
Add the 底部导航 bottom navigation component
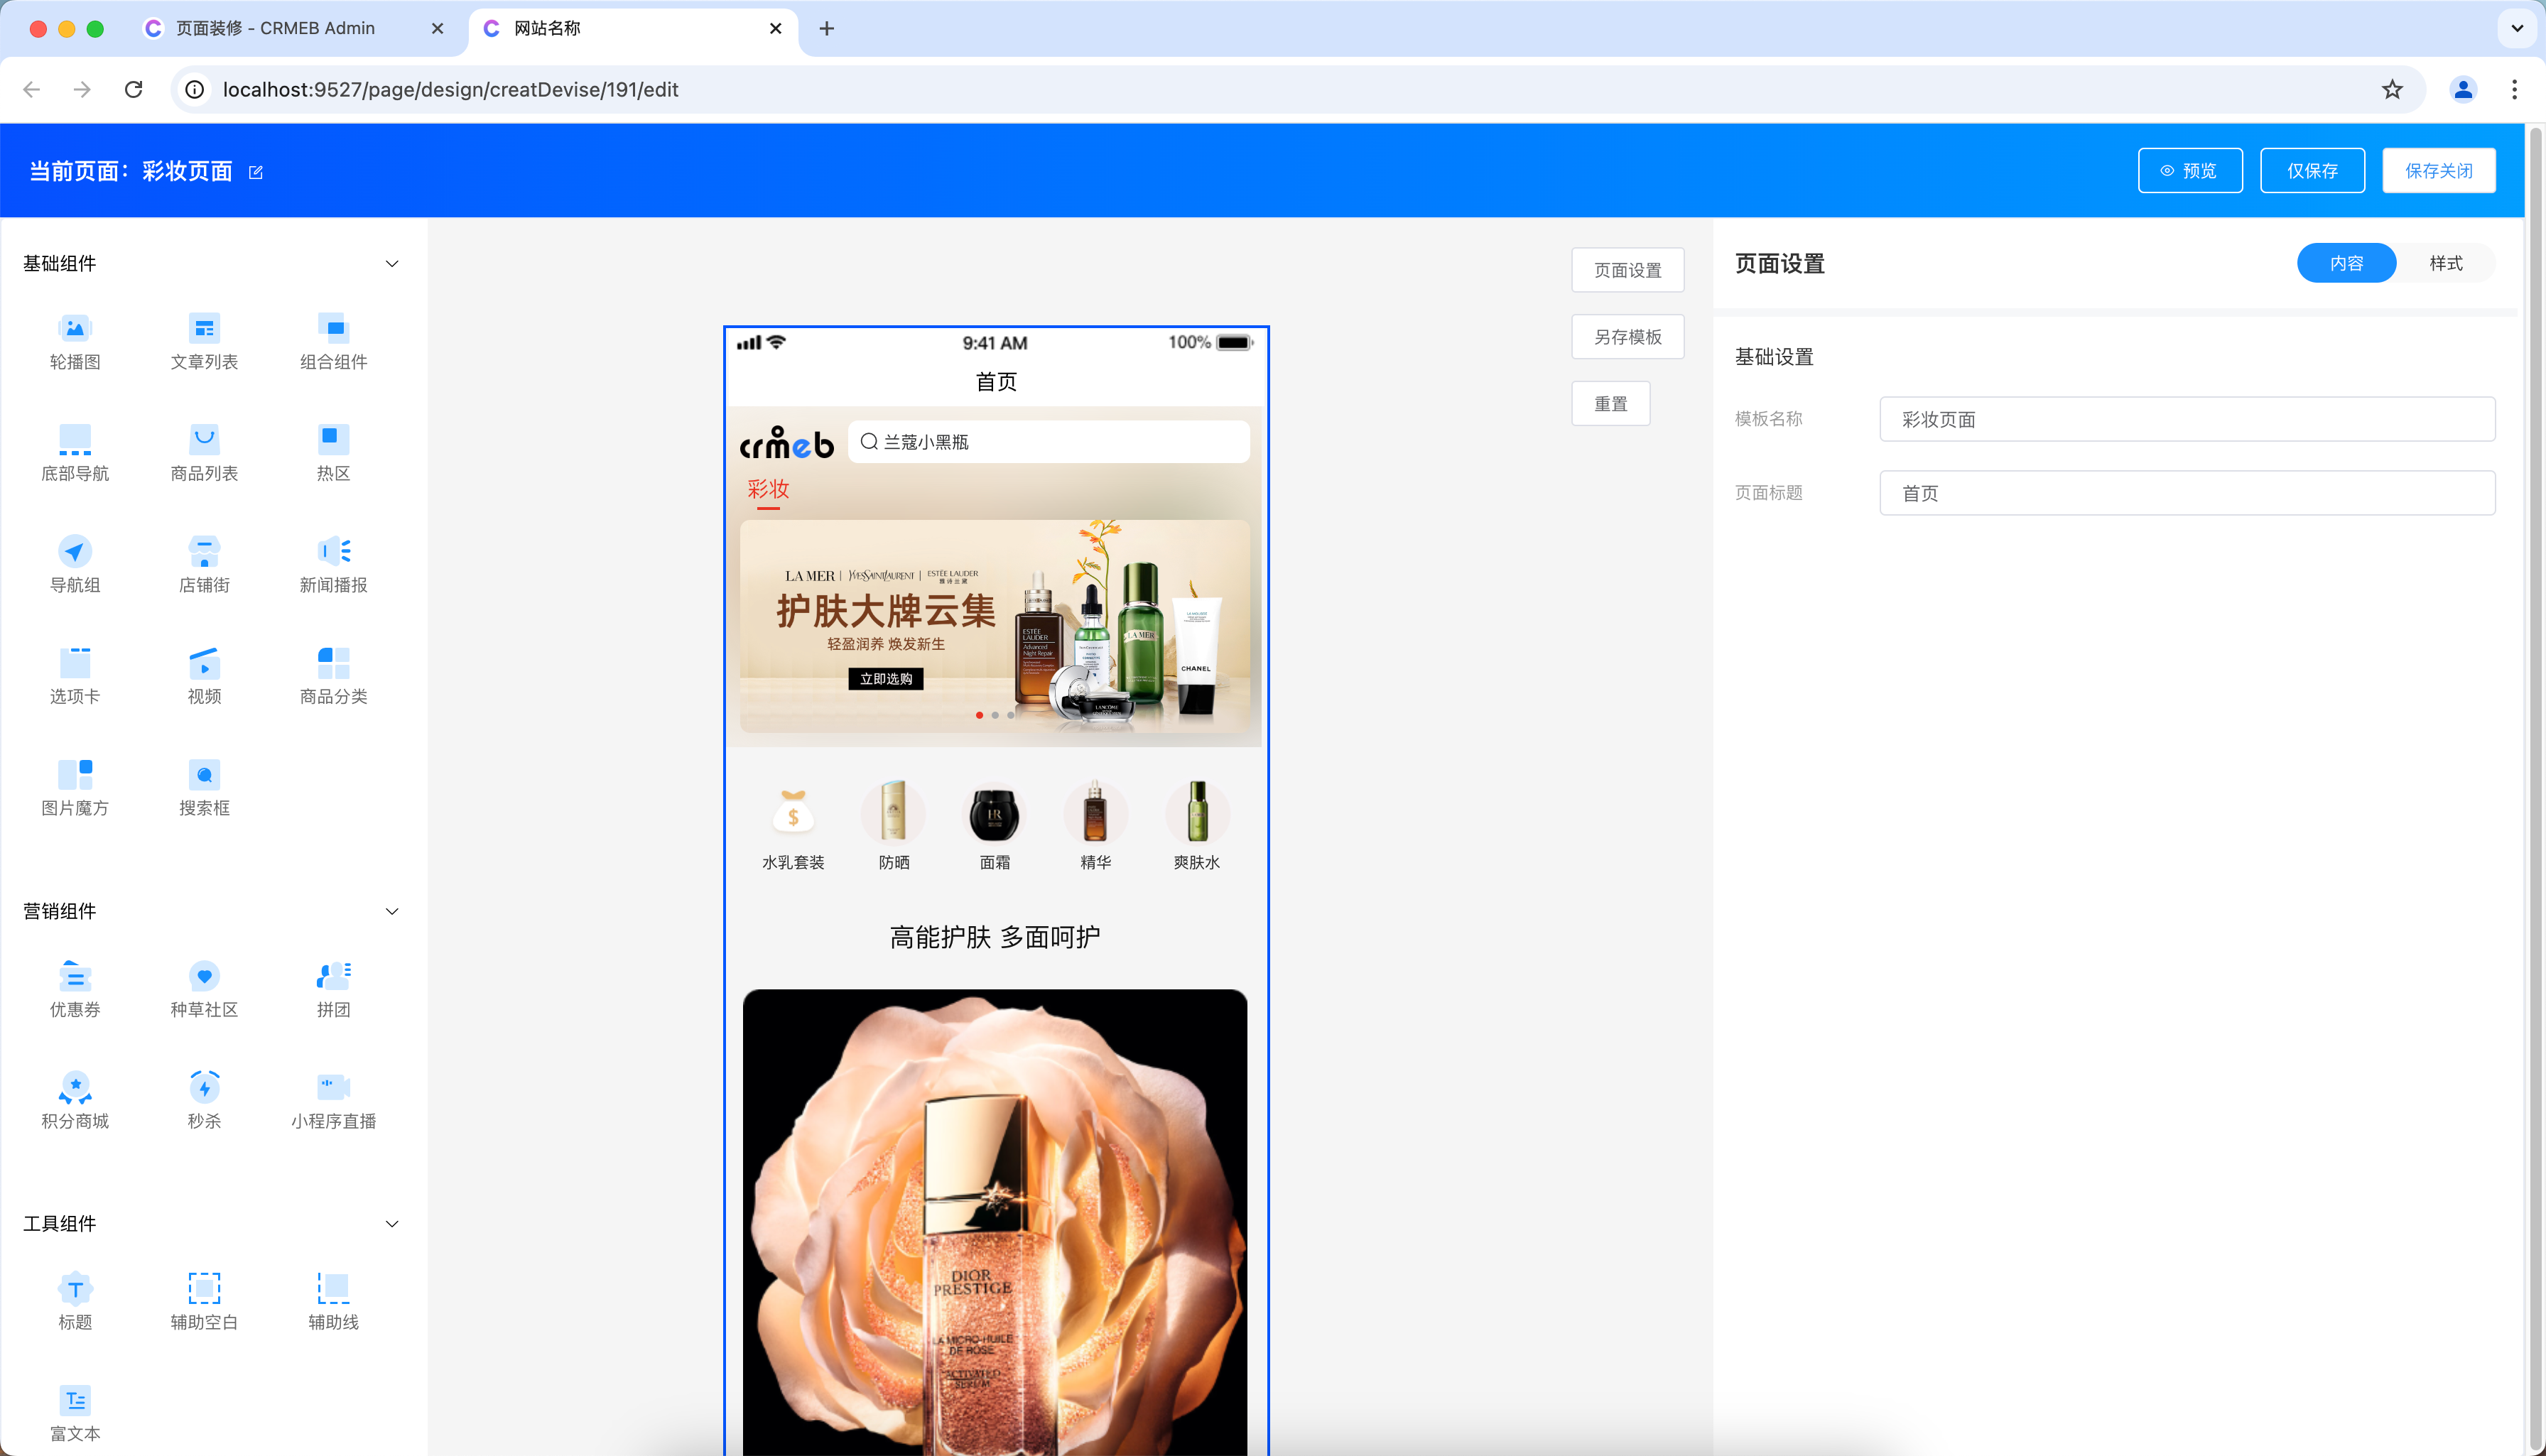(x=75, y=454)
